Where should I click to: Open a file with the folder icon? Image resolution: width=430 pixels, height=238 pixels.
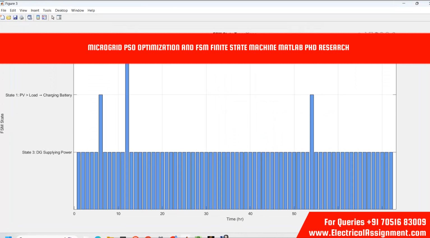tap(9, 17)
